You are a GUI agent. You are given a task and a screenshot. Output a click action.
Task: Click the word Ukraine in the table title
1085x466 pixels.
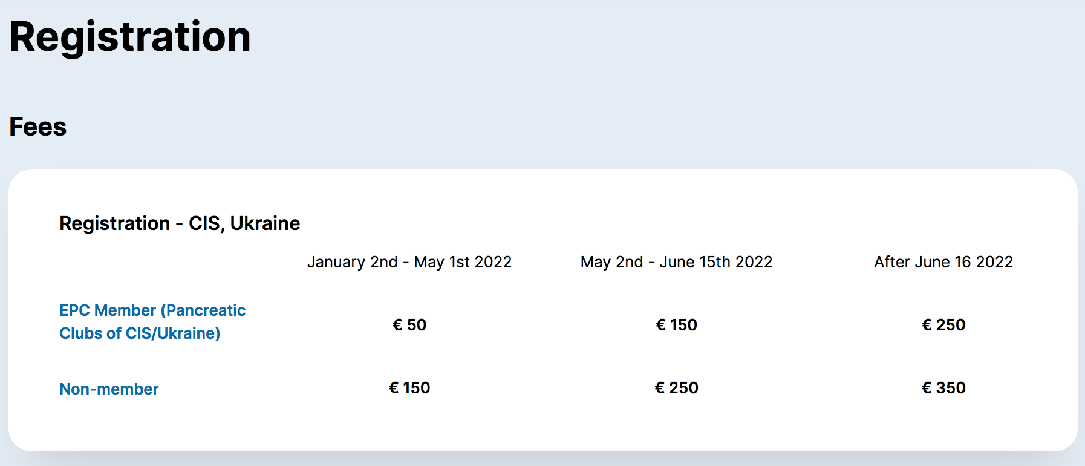(x=265, y=223)
